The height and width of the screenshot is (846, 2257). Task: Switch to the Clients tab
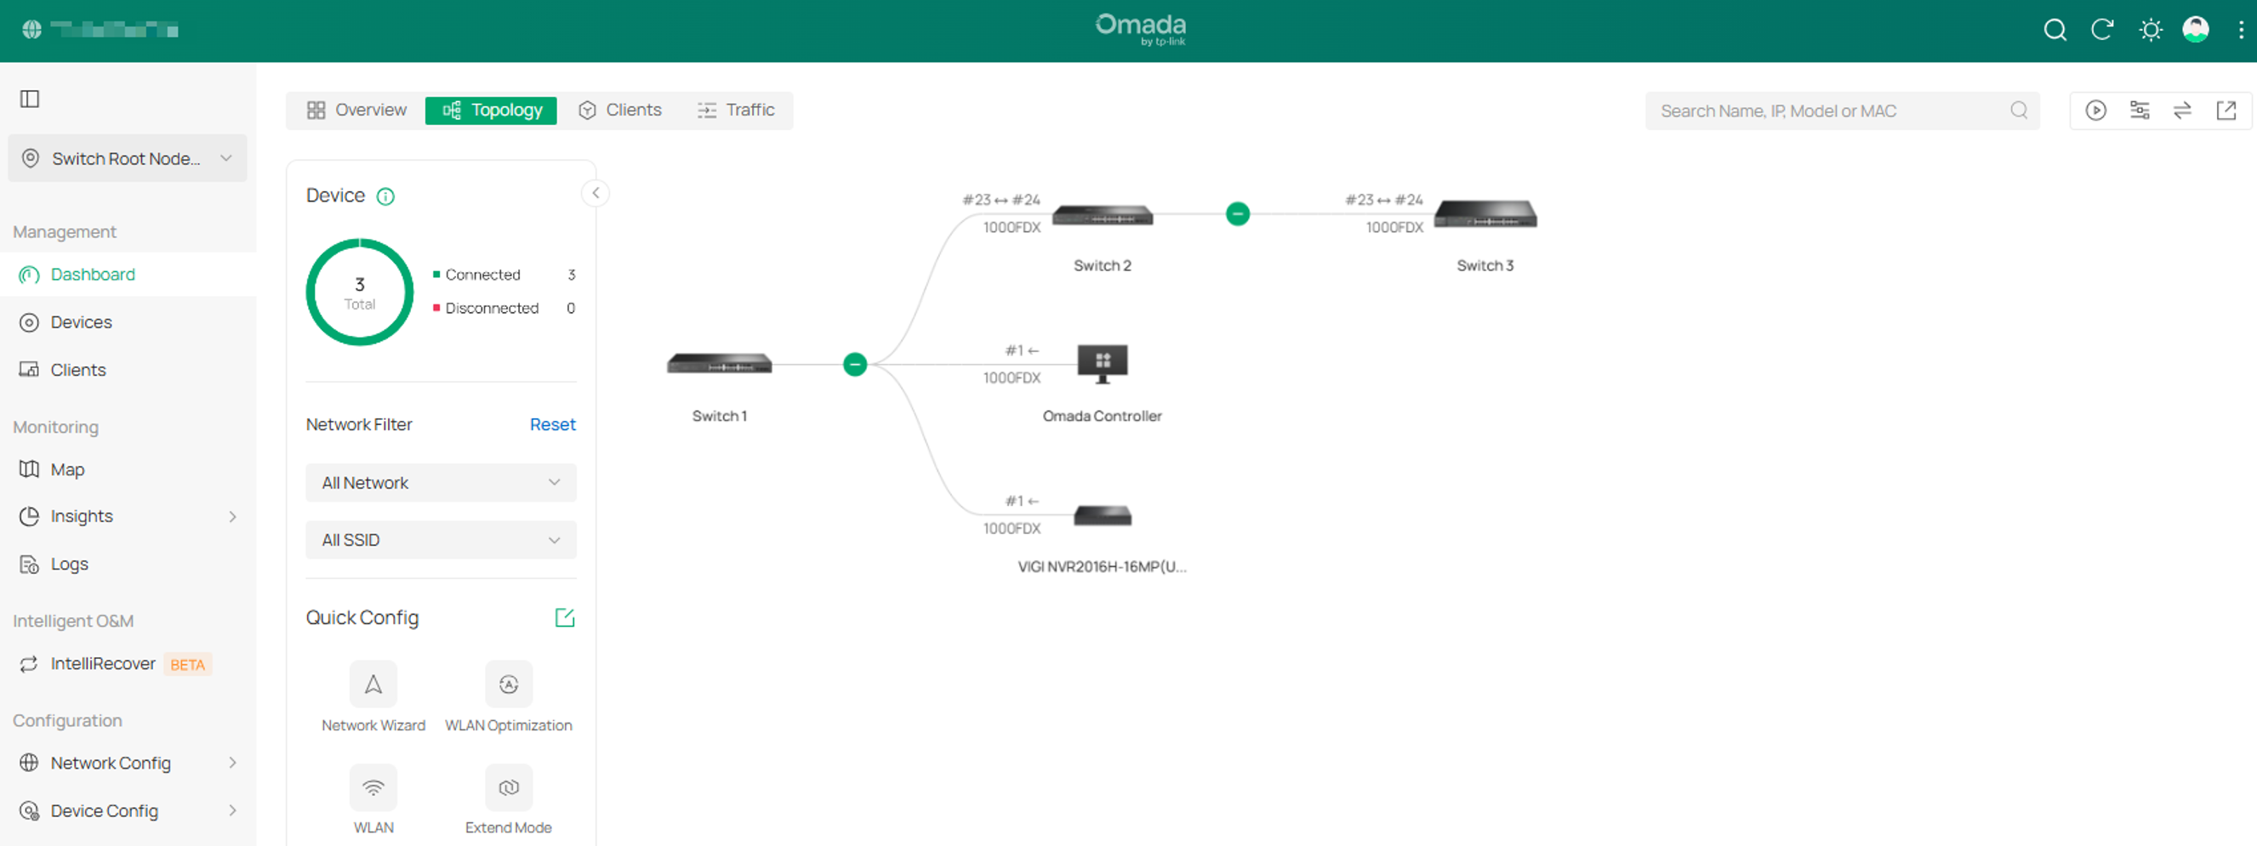pyautogui.click(x=620, y=111)
